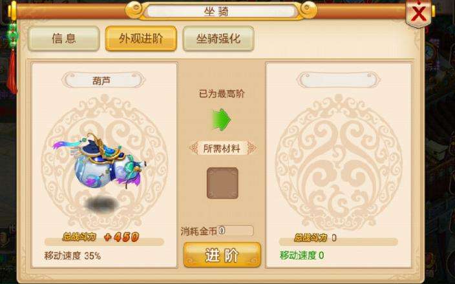Viewport: 455px width, 284px height.
Task: Click the 总战斗力 +450 bar
Action: pos(104,238)
